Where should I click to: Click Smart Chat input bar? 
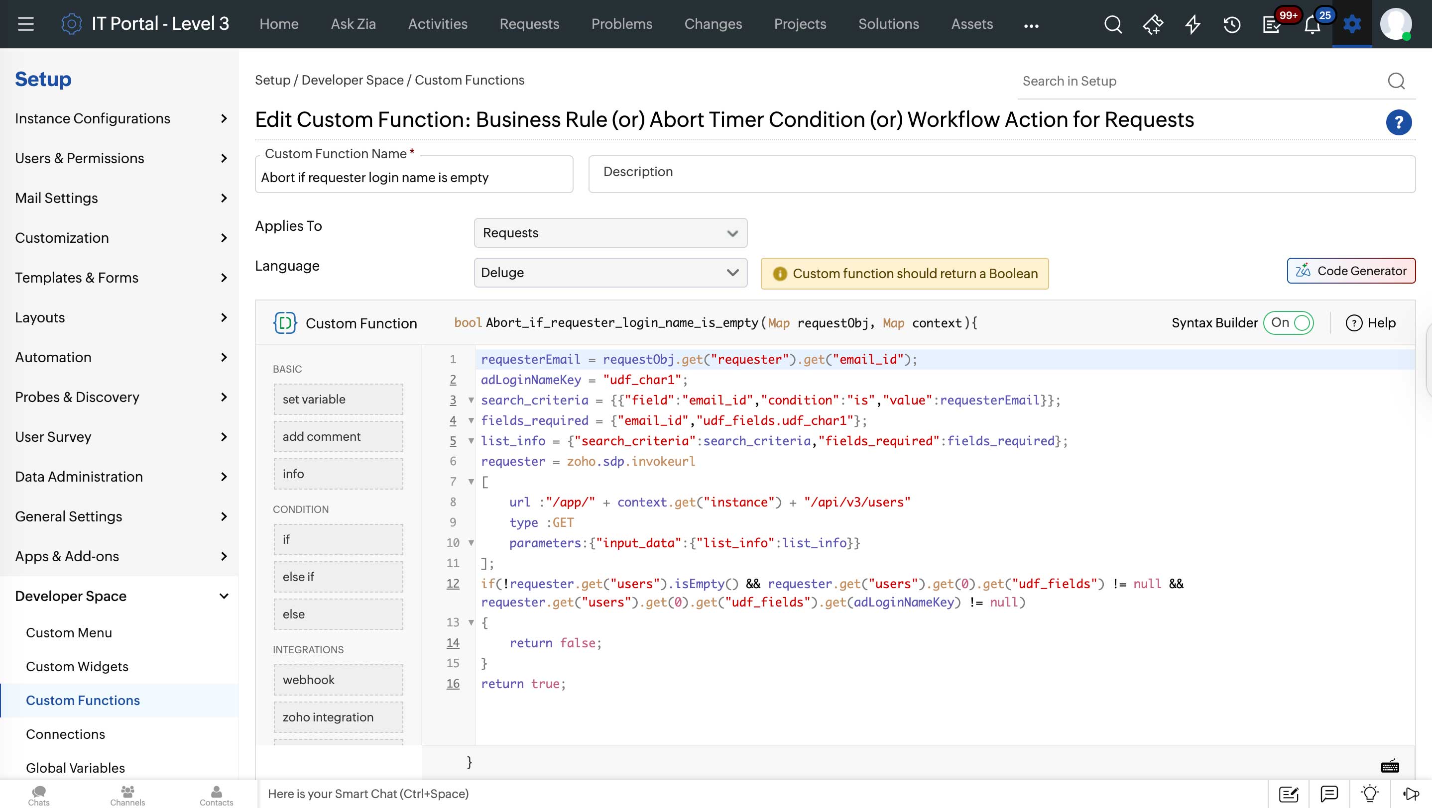pos(762,794)
